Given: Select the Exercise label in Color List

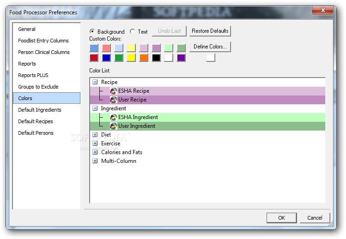Looking at the screenshot, I should 110,143.
